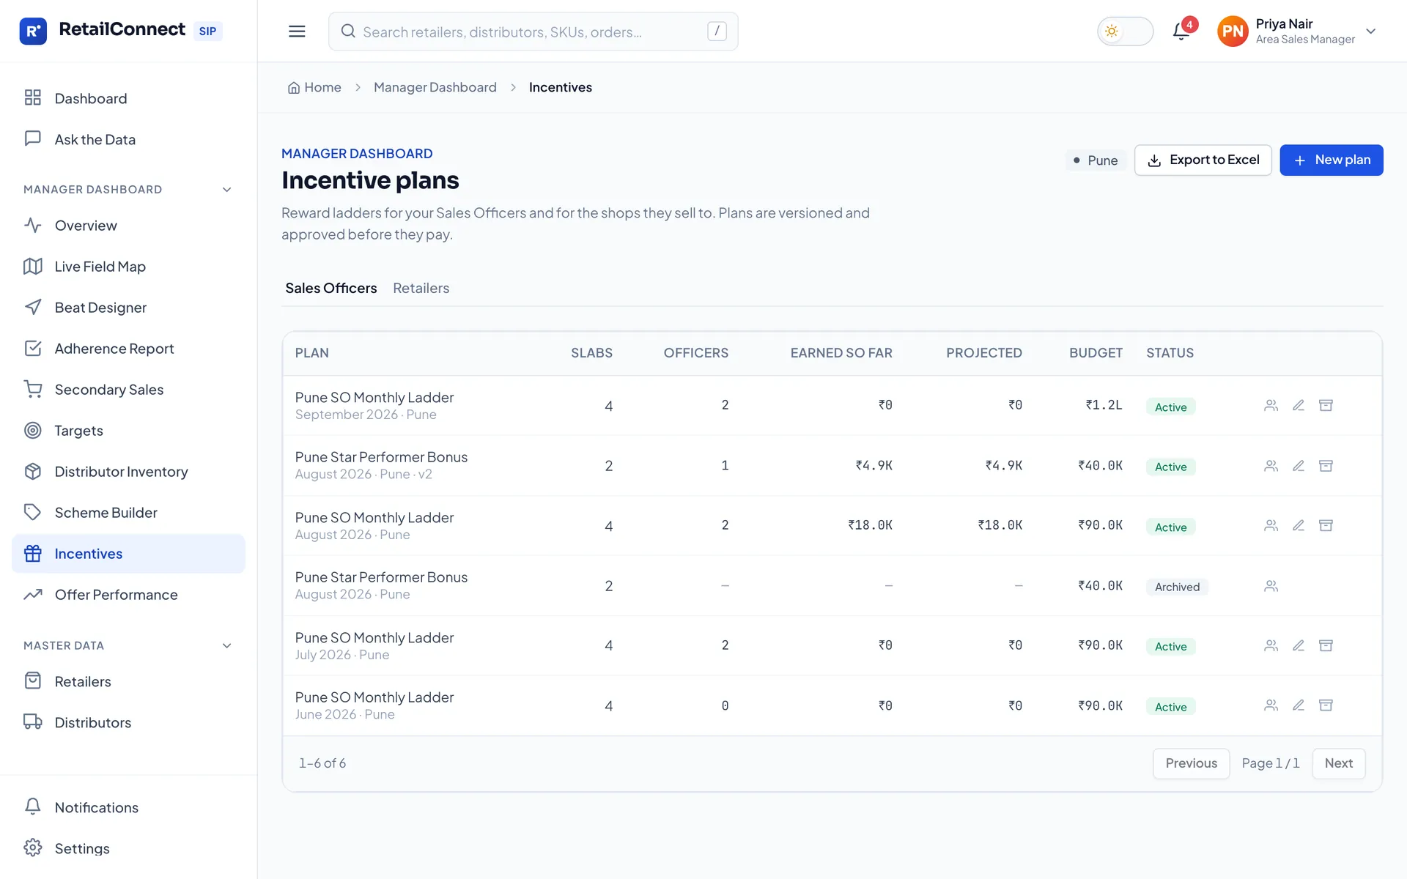Open Beat Designer from the sidebar
Image resolution: width=1407 pixels, height=879 pixels.
[128, 308]
